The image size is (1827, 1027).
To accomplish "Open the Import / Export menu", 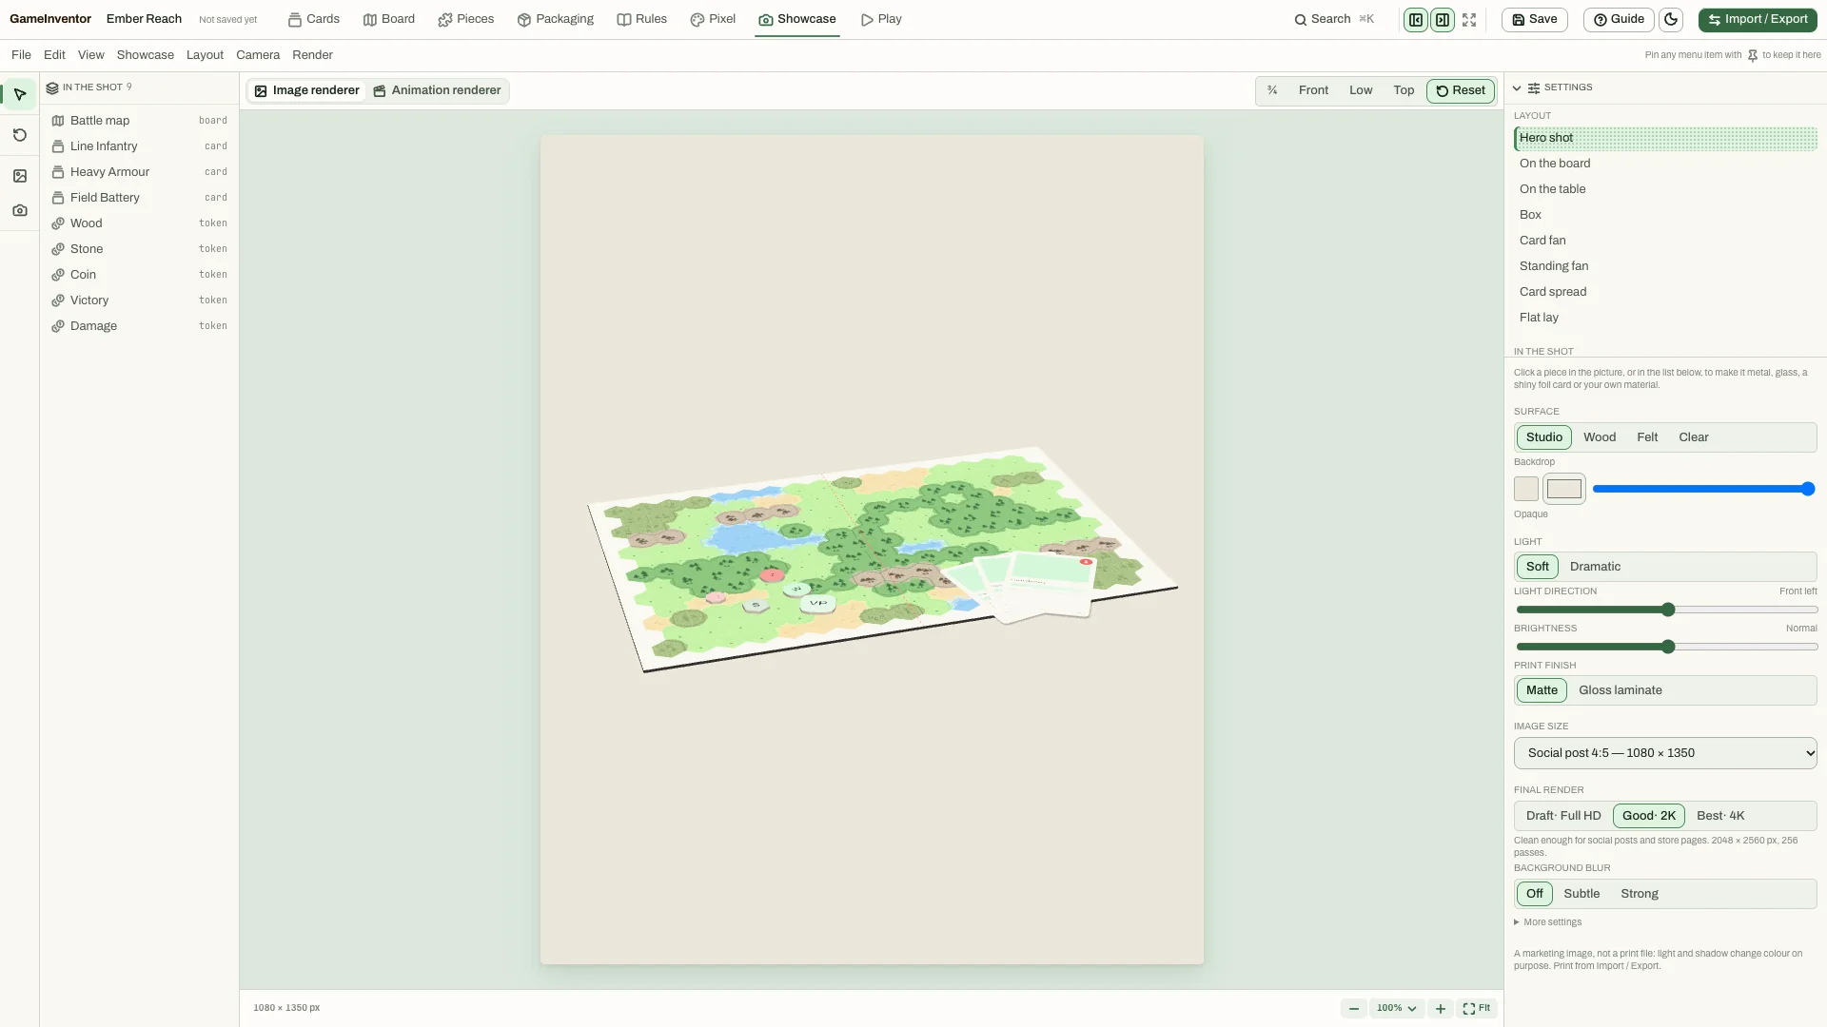I will (1758, 20).
